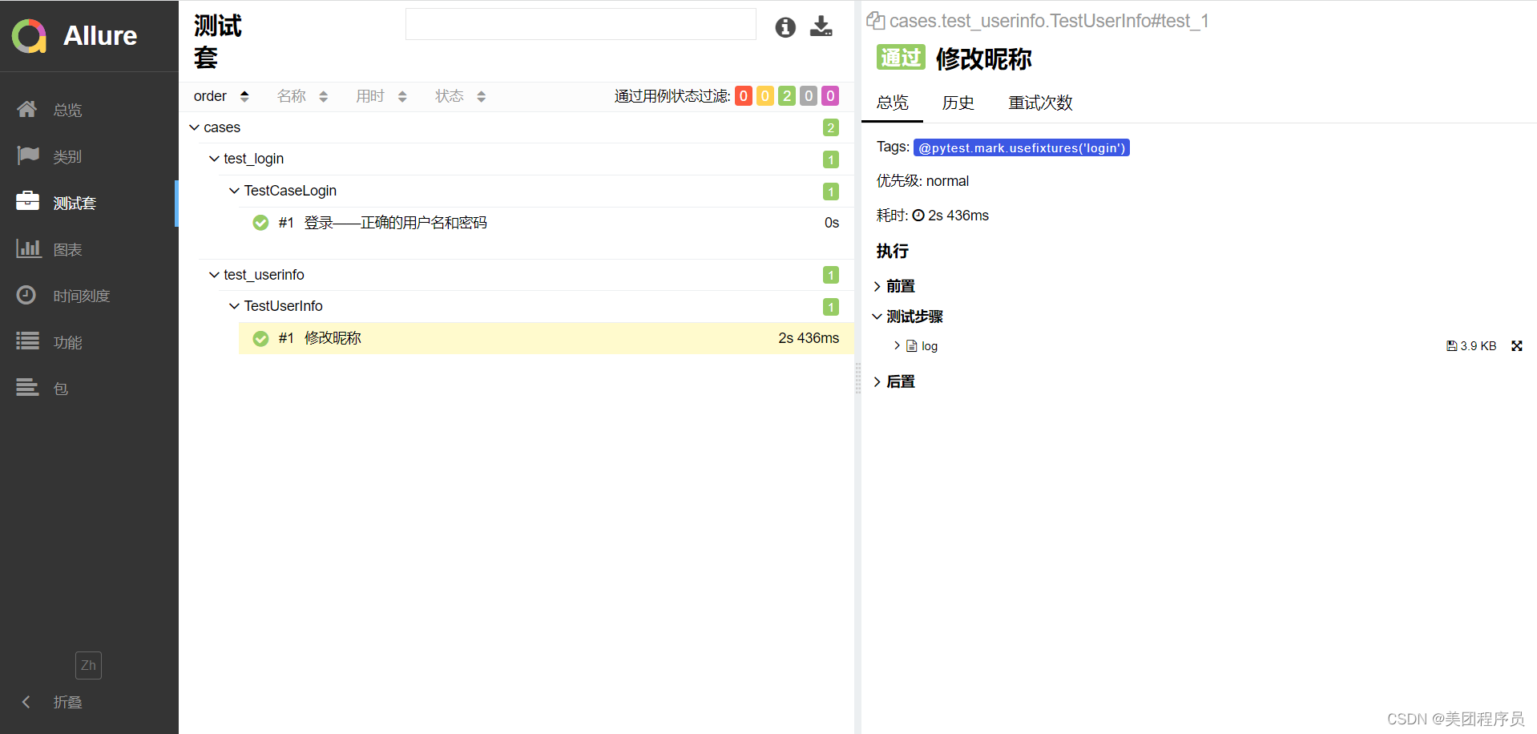1537x734 pixels.
Task: Open the 图表 graphs page
Action: pyautogui.click(x=67, y=249)
